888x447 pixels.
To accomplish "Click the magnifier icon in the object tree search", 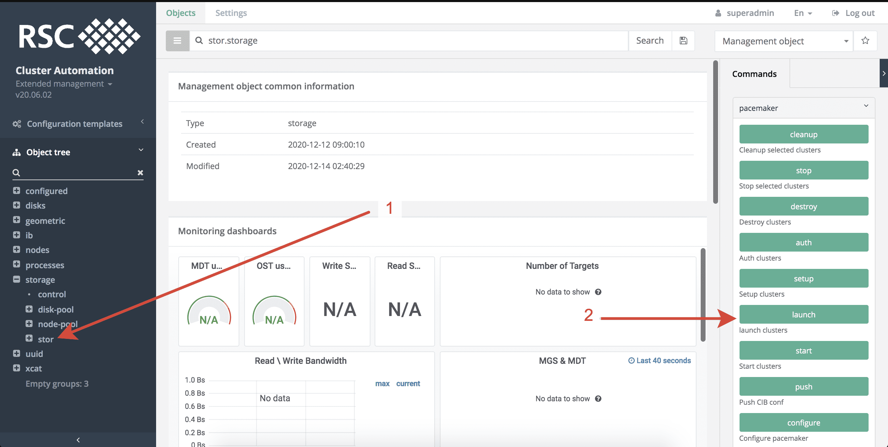I will pos(16,173).
